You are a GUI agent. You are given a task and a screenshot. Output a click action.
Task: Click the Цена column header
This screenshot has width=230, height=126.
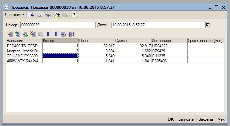click(x=97, y=41)
